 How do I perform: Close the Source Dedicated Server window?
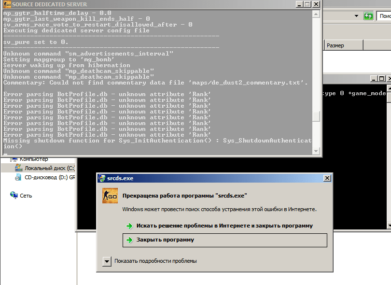point(316,4)
